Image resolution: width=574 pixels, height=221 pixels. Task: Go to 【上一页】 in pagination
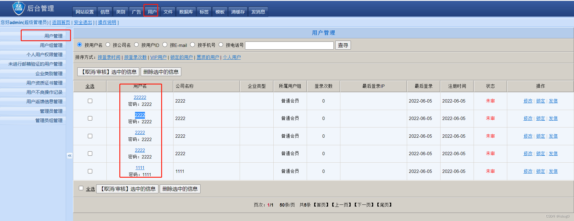pyautogui.click(x=342, y=205)
